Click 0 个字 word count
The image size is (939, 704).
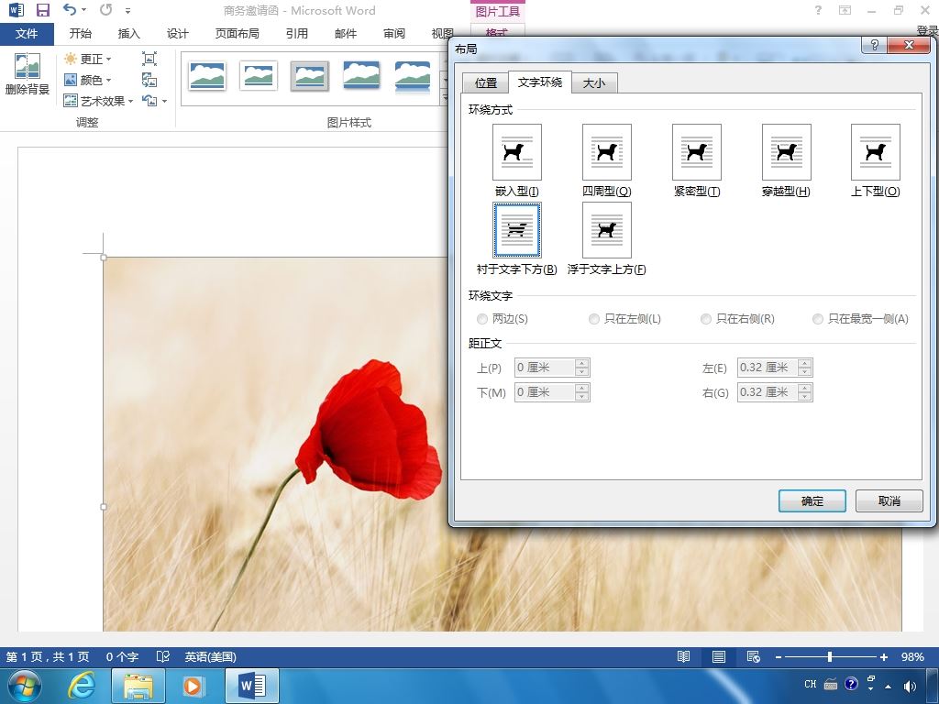(x=122, y=656)
